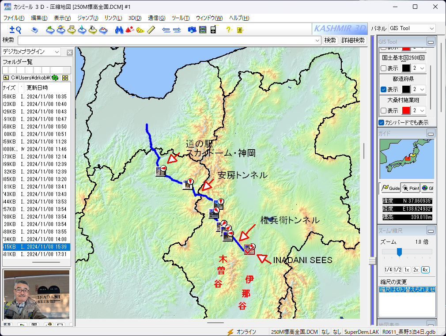Screen dimensions: 446x336
Task: Click the yellow map label icon
Action: click(72, 30)
